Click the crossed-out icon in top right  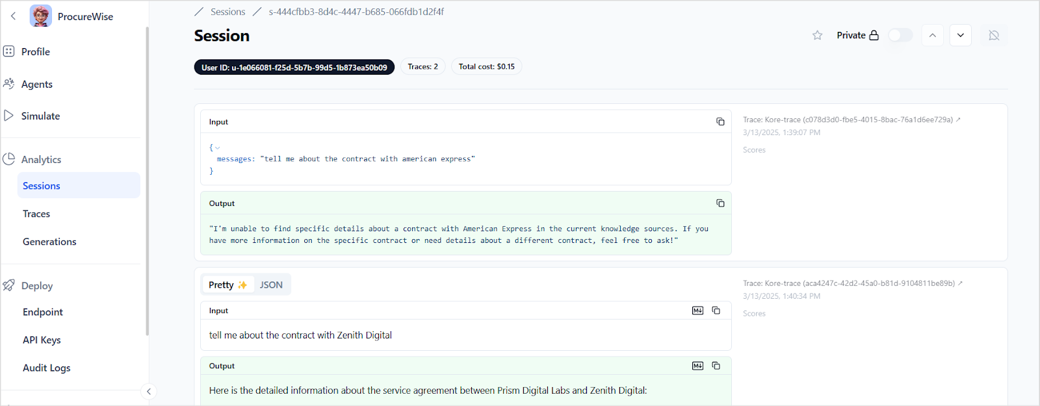point(993,35)
